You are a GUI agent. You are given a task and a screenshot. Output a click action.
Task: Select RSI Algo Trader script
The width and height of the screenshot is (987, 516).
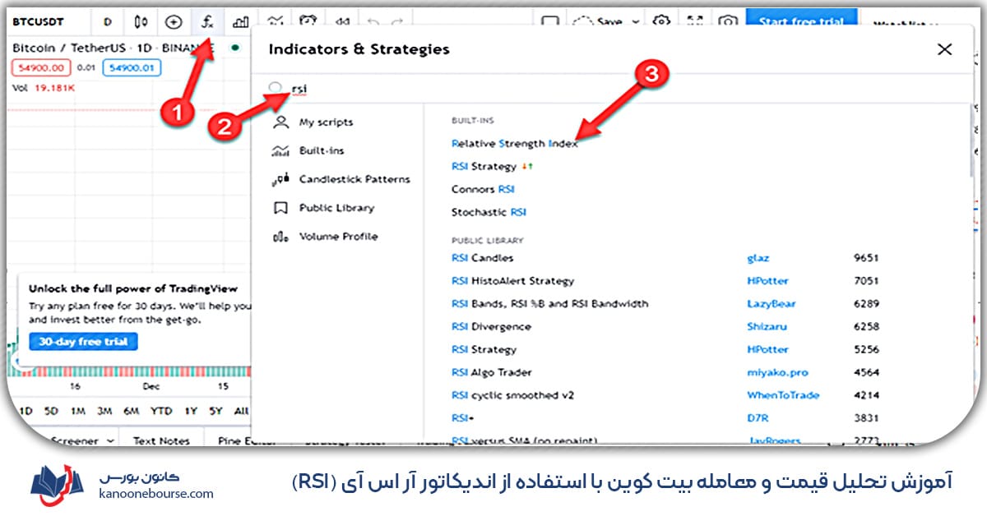pos(492,373)
